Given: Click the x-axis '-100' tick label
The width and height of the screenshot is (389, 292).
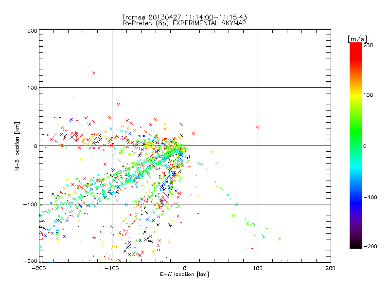Looking at the screenshot, I should tap(112, 268).
